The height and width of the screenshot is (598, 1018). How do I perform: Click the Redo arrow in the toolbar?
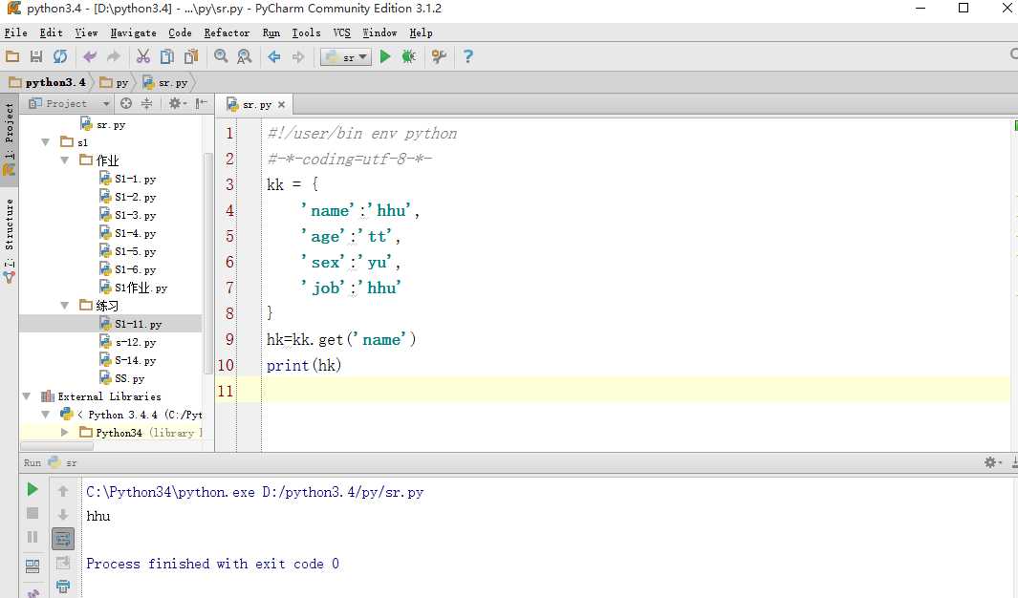click(x=114, y=57)
